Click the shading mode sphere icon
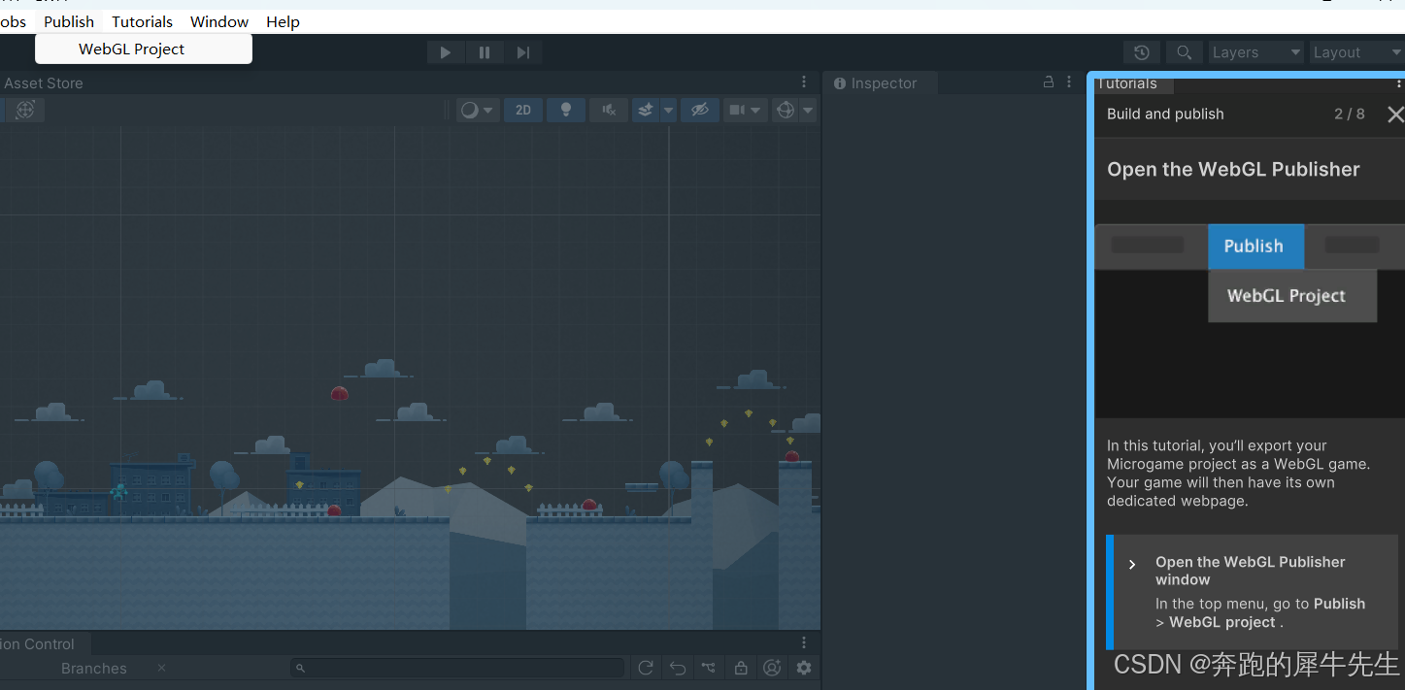 470,110
